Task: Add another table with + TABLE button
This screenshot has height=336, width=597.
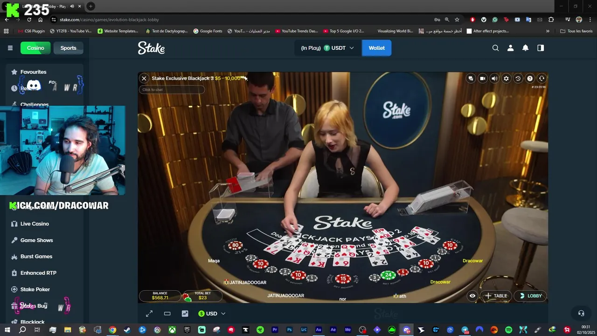Action: (496, 296)
